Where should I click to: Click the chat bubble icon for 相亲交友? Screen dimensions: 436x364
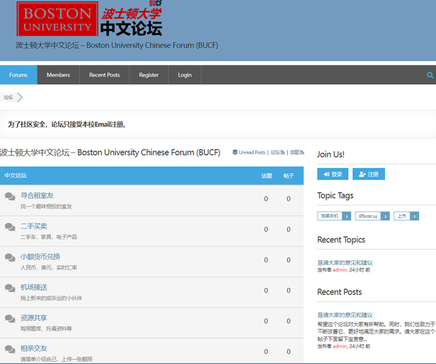click(10, 349)
